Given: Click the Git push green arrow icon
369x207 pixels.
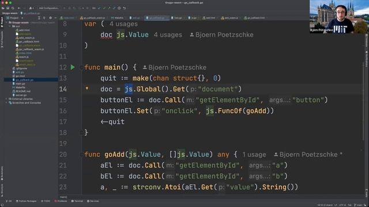Looking at the screenshot, I should click(109, 8).
